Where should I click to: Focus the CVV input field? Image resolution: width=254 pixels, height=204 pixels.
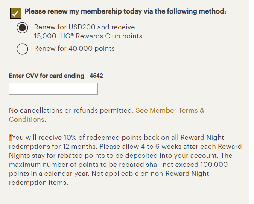pos(53,89)
